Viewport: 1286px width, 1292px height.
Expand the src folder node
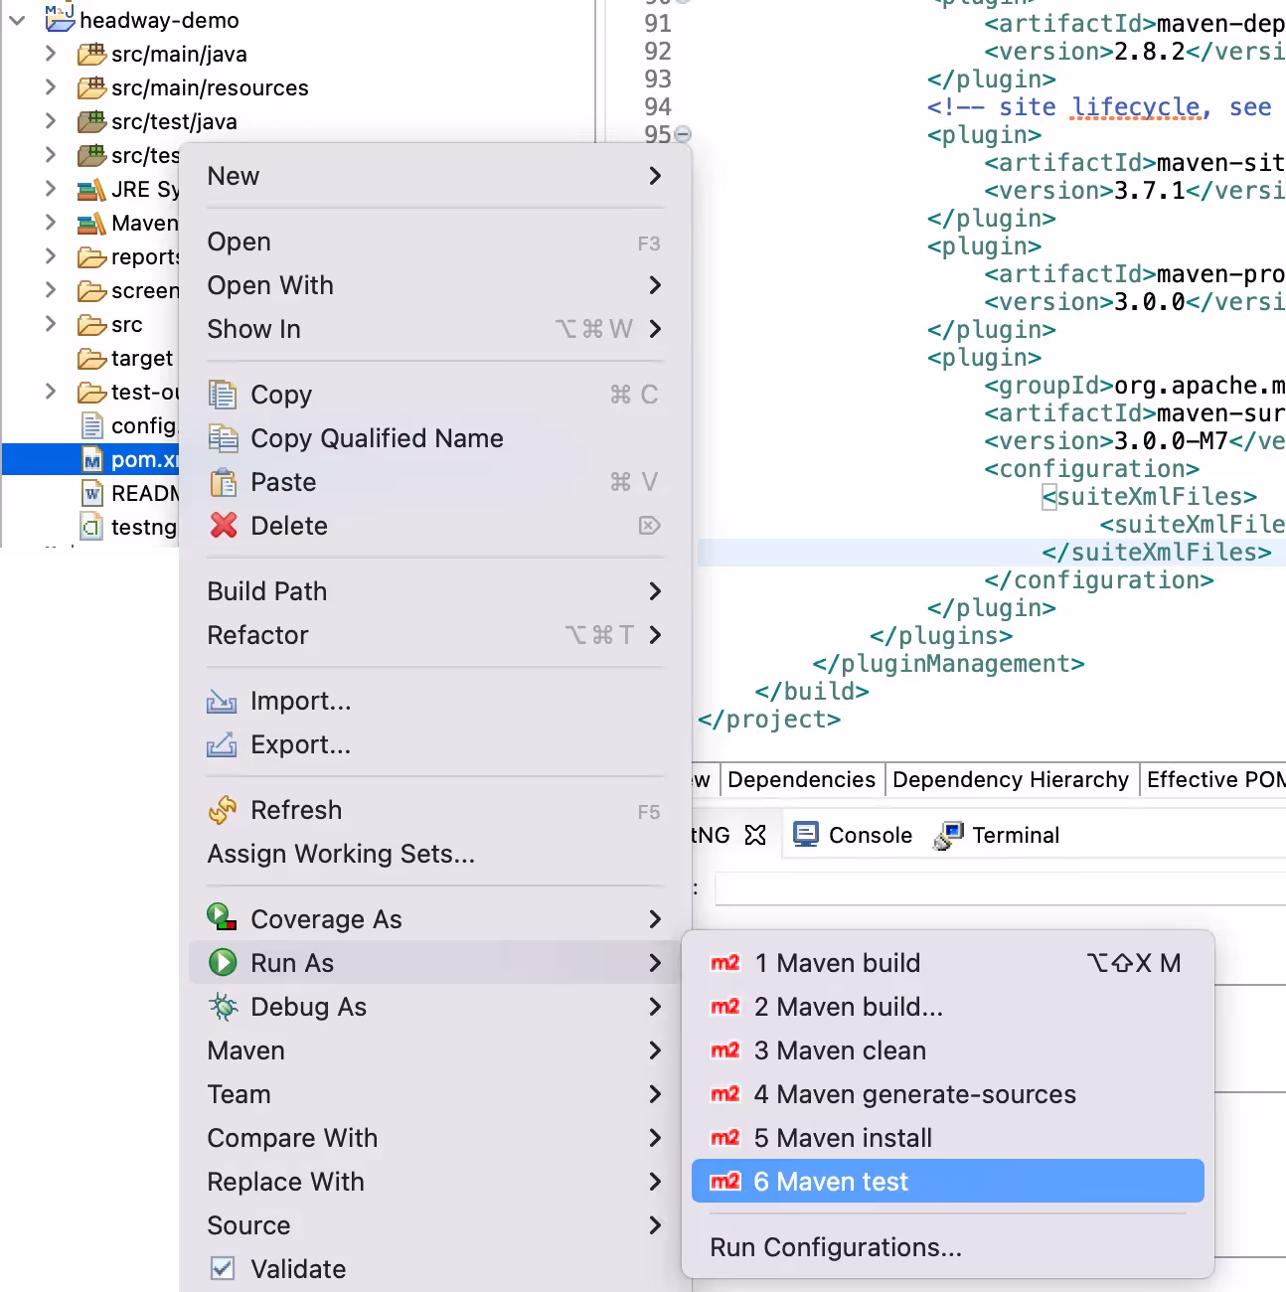[50, 324]
